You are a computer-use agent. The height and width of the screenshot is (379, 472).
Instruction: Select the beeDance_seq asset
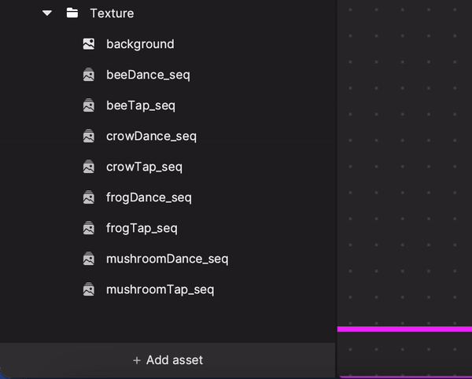(x=148, y=75)
